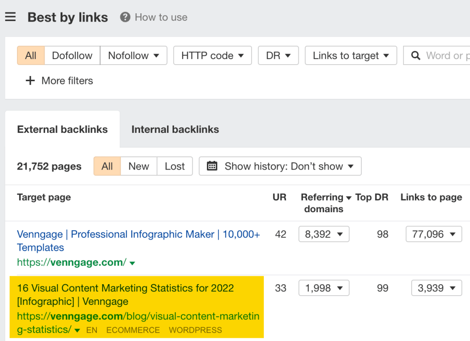The image size is (470, 341).
Task: Open the Venngage Professional Infographic Maker link
Action: tap(139, 234)
